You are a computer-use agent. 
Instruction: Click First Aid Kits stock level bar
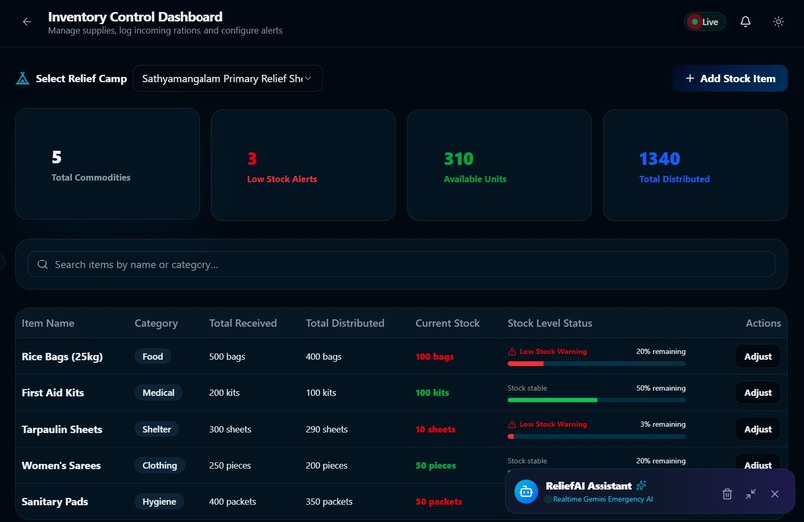pyautogui.click(x=597, y=400)
